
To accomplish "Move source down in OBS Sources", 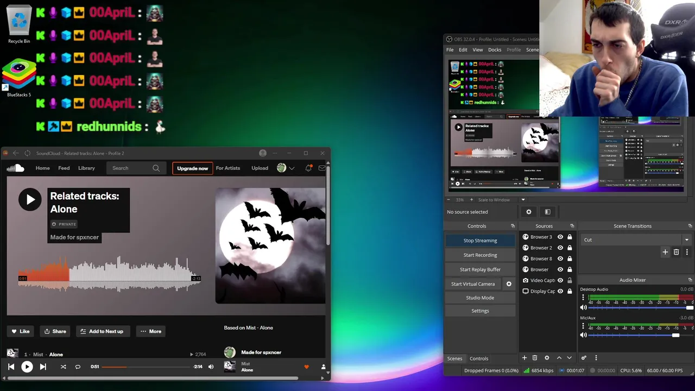I will click(x=569, y=358).
